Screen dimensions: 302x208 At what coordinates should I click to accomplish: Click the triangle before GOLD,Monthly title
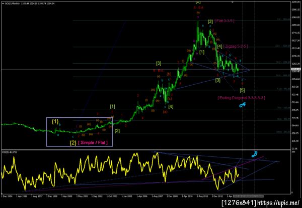pos(3,4)
